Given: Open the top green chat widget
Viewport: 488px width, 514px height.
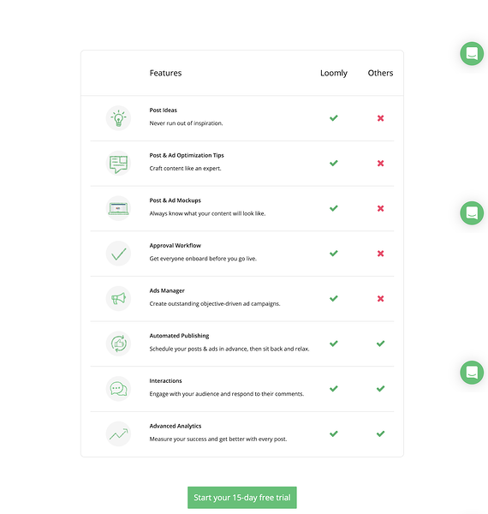Looking at the screenshot, I should point(472,53).
